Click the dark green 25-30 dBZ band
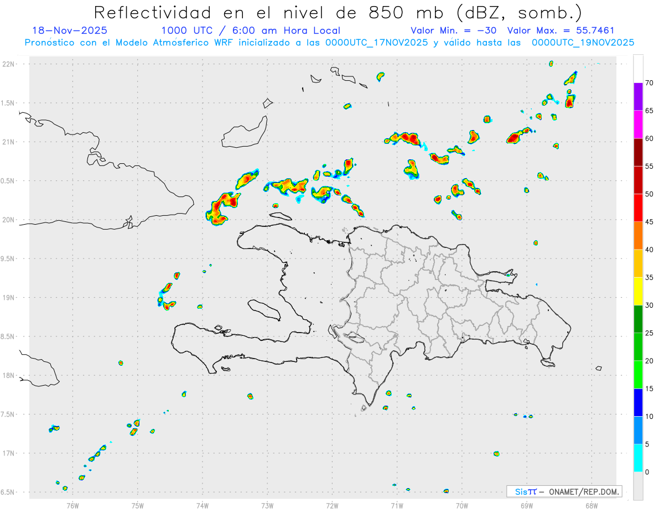 coord(638,319)
